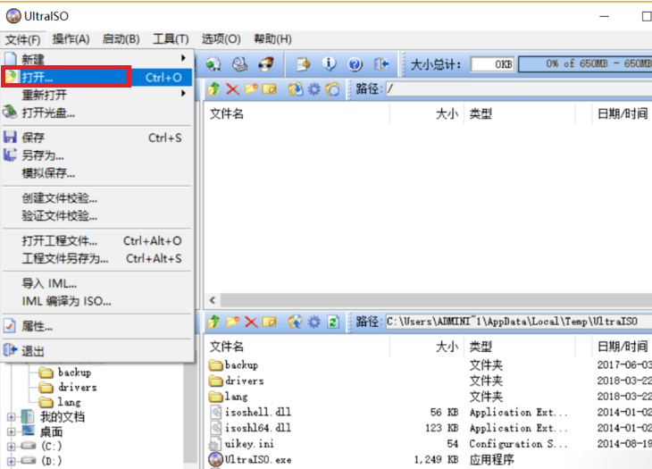The width and height of the screenshot is (652, 469).
Task: Click the ISO pane scrollbar left arrow
Action: [213, 300]
